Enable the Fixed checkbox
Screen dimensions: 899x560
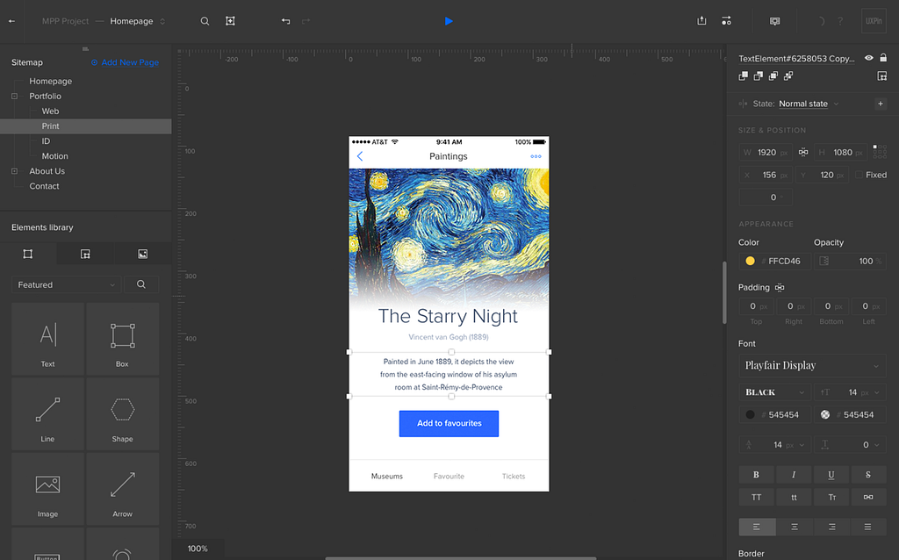point(859,175)
